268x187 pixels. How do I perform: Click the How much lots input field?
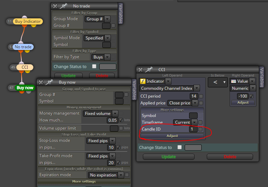coord(113,120)
